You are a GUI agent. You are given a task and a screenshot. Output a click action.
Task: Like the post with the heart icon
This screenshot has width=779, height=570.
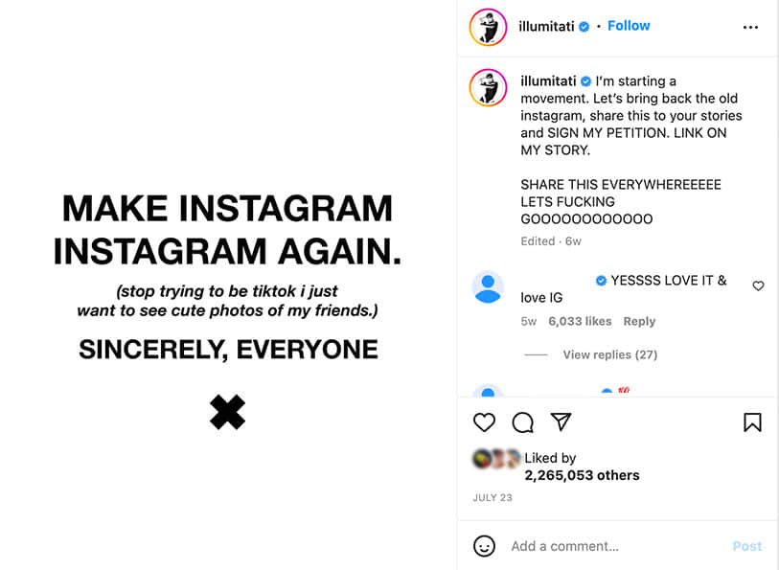[x=485, y=422]
